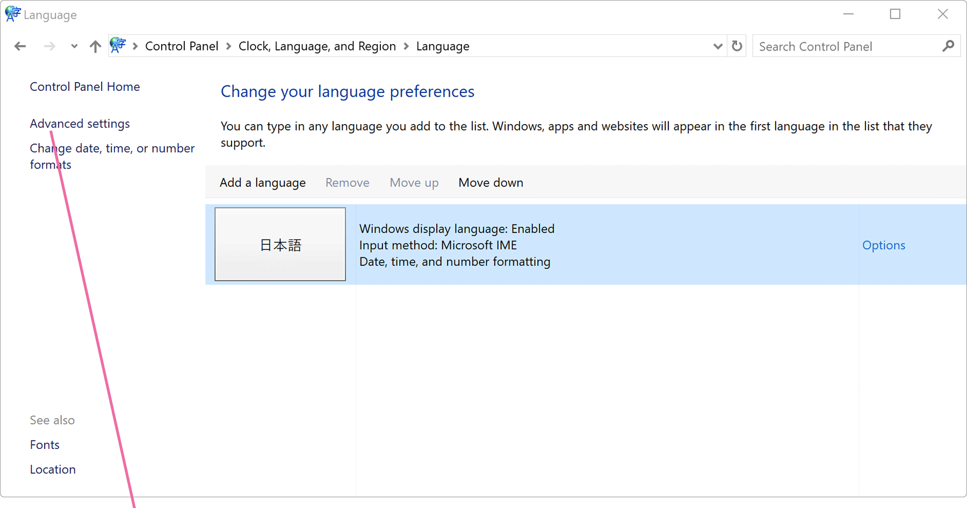Expand chevron after Clock, Language, and Region
The image size is (967, 508).
coord(406,46)
